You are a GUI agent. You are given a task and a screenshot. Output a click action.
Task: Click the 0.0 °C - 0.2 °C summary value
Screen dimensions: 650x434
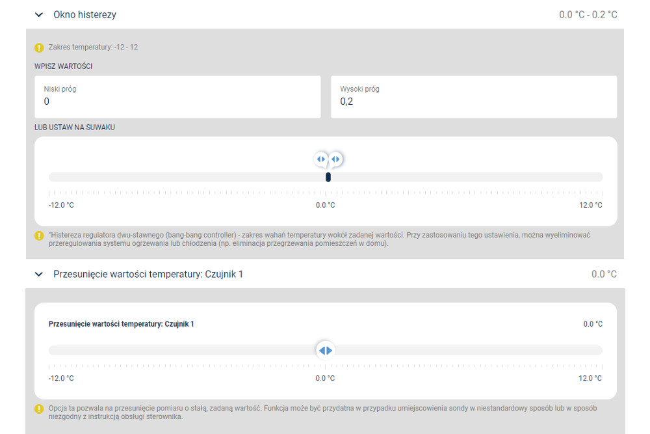(x=588, y=15)
